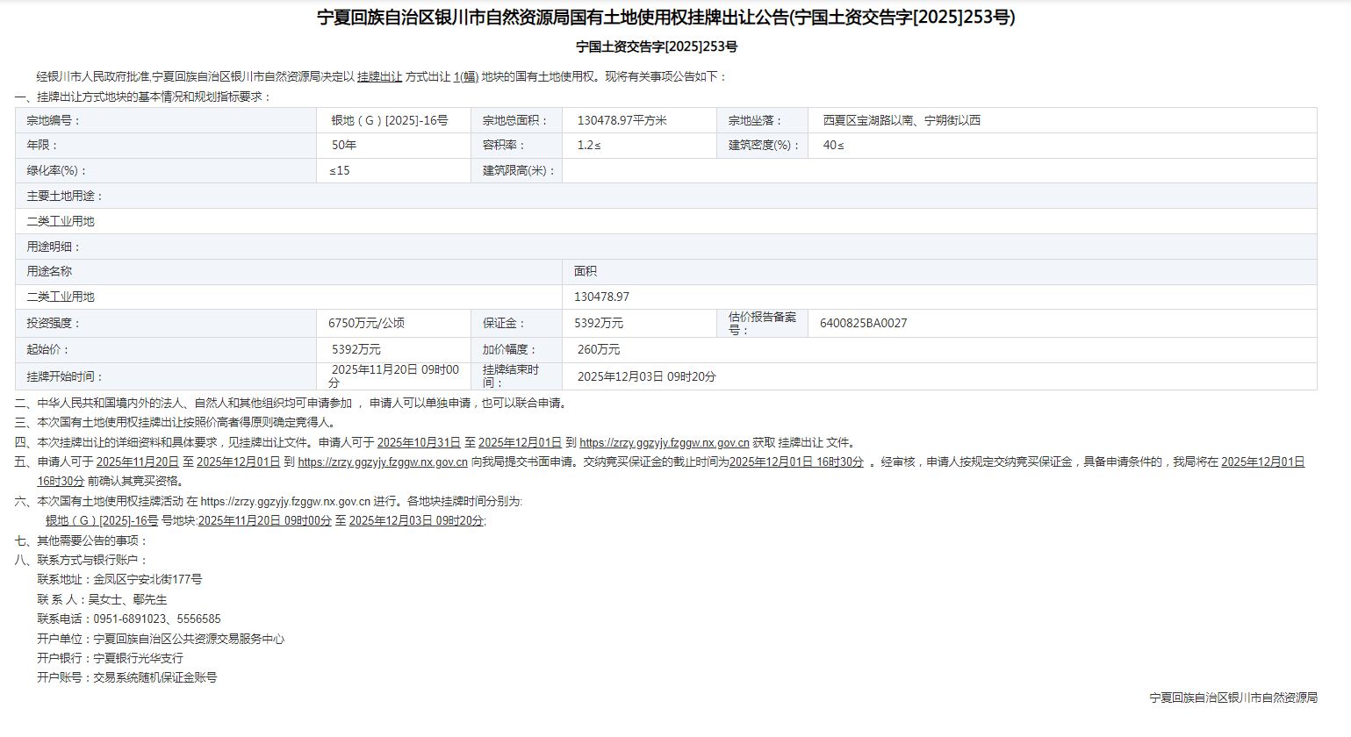Click the announcement's main title heading
This screenshot has width=1351, height=737.
click(x=665, y=18)
